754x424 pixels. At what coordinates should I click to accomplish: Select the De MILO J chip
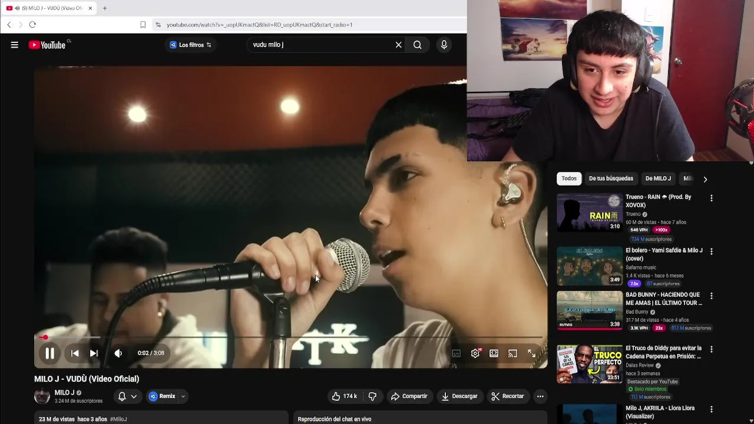coord(658,178)
